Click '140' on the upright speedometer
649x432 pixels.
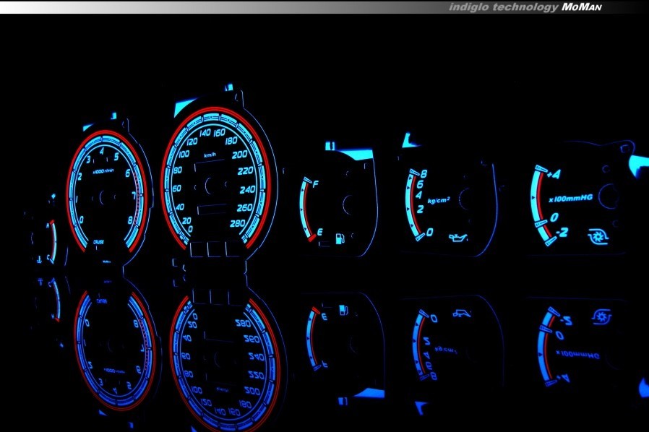[205, 133]
